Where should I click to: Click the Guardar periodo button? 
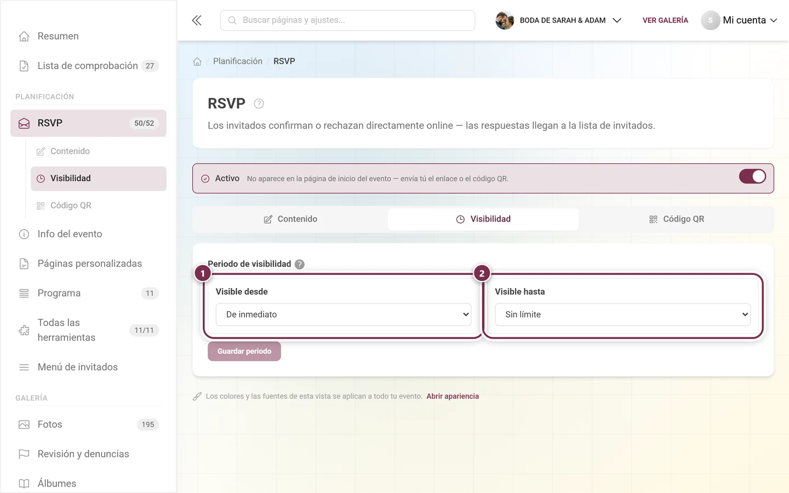pos(244,351)
